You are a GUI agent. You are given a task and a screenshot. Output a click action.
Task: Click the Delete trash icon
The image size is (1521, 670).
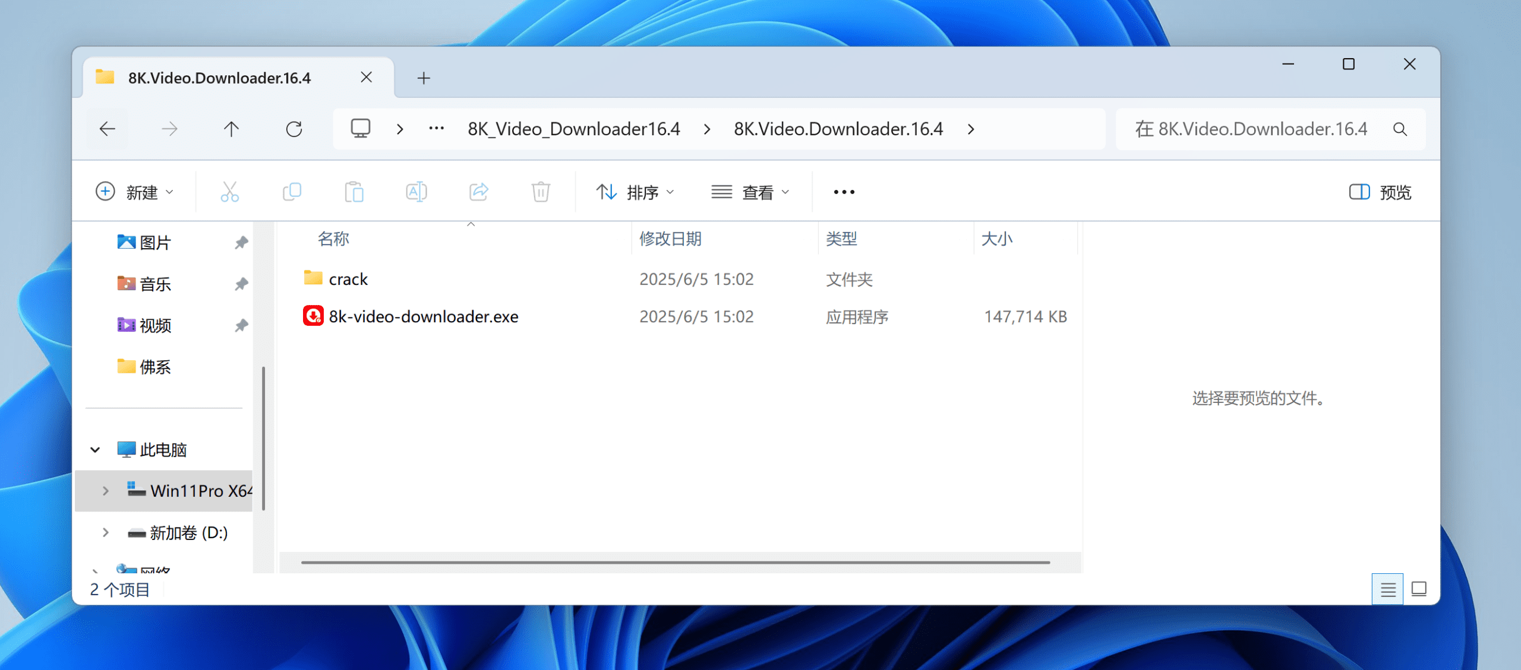point(540,192)
